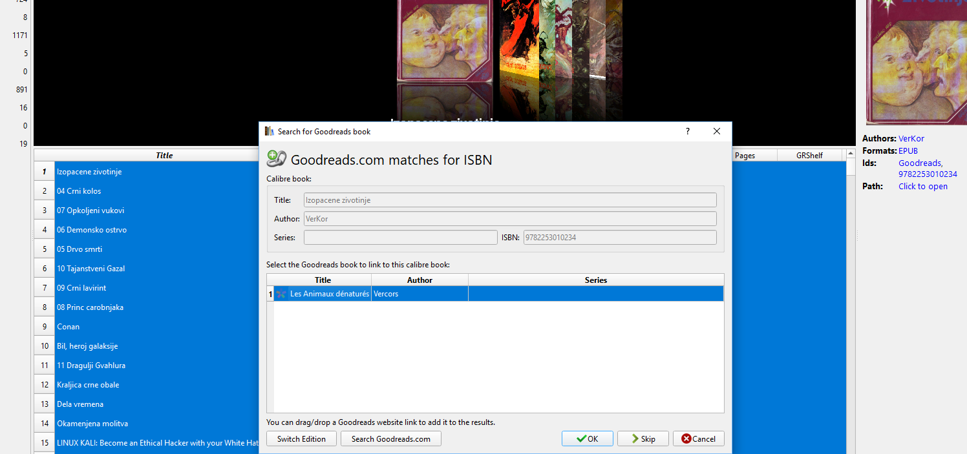
Task: Skip this book in Goodreads search
Action: [x=643, y=439]
